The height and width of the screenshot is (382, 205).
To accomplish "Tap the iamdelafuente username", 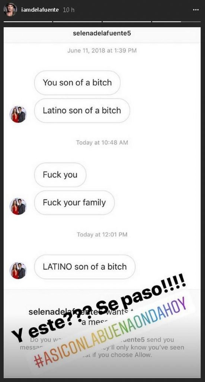I will click(x=40, y=10).
